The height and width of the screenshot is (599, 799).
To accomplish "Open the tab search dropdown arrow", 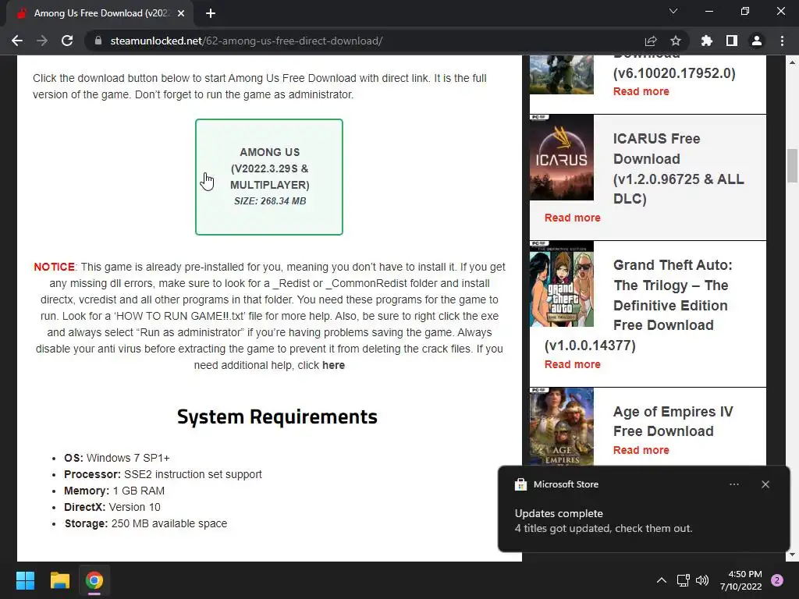I will (673, 11).
